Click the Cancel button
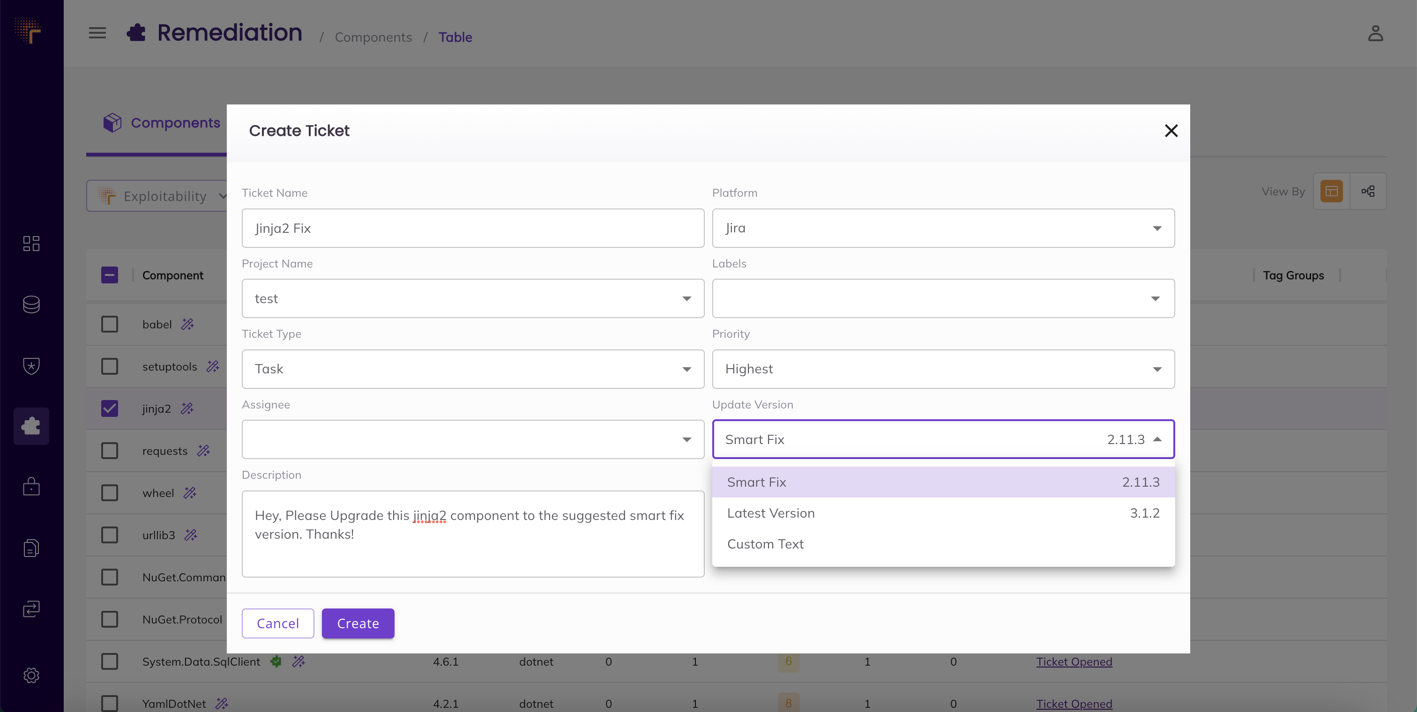The image size is (1417, 712). point(278,623)
